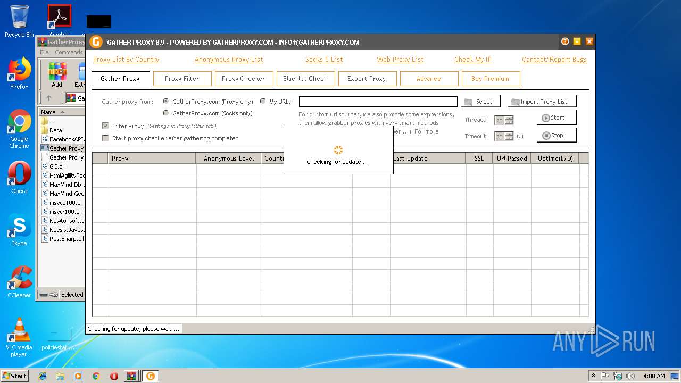Launch Firefox from the desktop

(x=19, y=73)
